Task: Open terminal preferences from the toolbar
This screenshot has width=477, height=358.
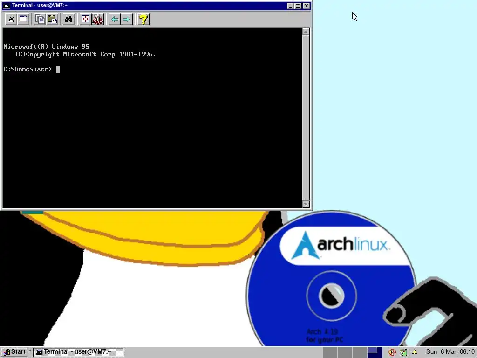Action: click(x=98, y=20)
